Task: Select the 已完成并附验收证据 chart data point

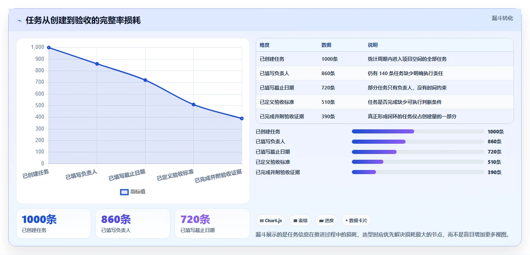Action: (242, 118)
